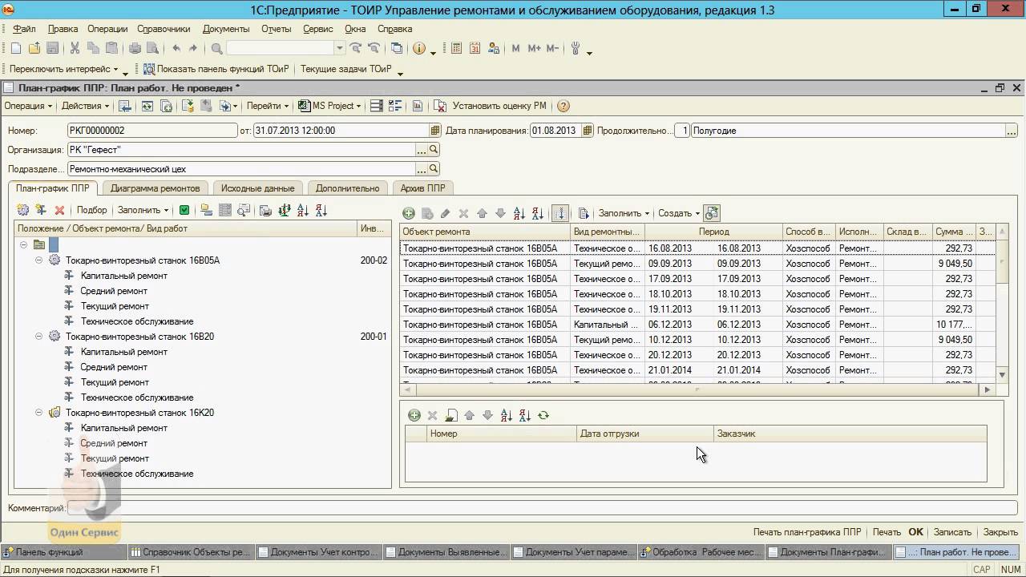Click the Записать button
1026x577 pixels.
tap(952, 532)
